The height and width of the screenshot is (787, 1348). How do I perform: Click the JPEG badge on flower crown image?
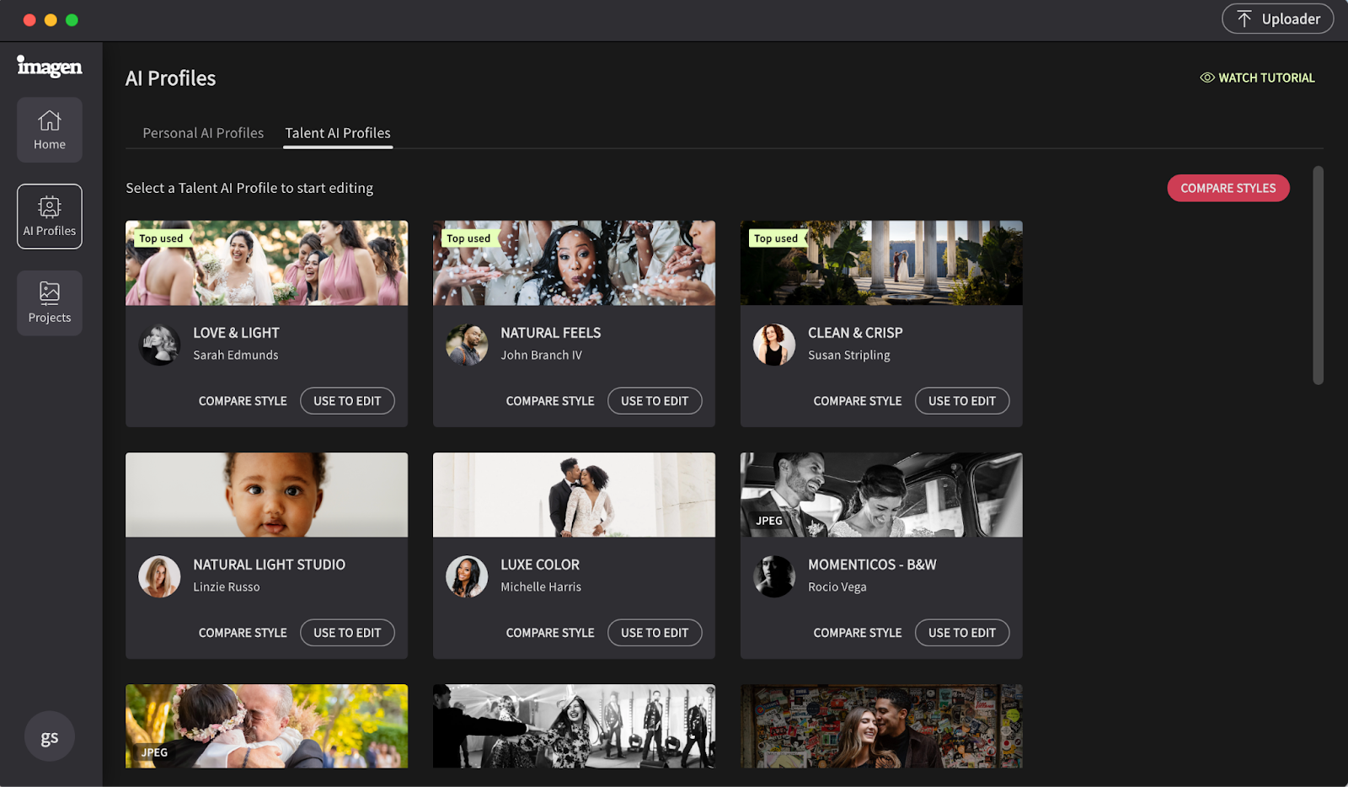point(154,752)
